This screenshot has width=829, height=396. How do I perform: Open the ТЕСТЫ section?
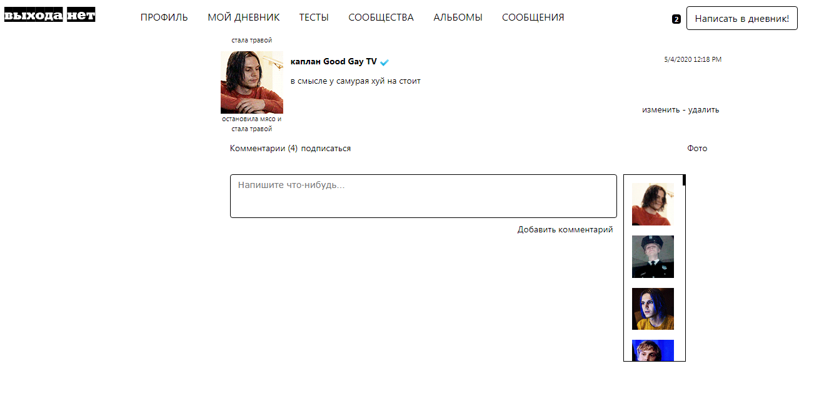(314, 17)
